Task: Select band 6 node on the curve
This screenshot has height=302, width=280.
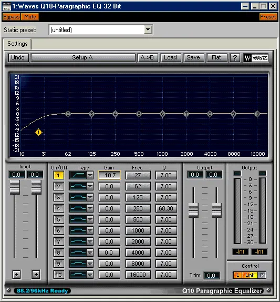Action: point(162,114)
